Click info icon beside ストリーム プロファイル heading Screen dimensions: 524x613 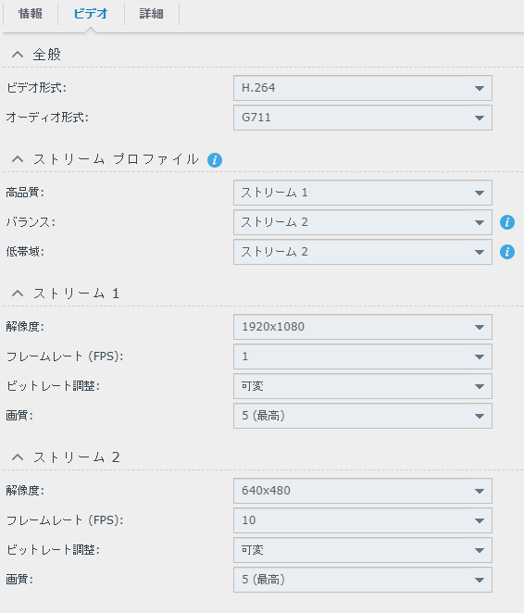(x=215, y=160)
